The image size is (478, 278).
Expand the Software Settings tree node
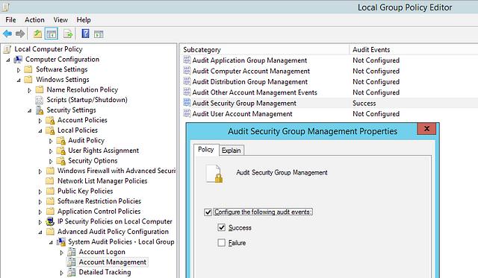(19, 70)
